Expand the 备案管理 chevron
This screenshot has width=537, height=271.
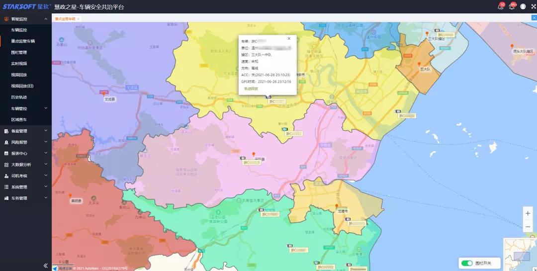[46, 131]
